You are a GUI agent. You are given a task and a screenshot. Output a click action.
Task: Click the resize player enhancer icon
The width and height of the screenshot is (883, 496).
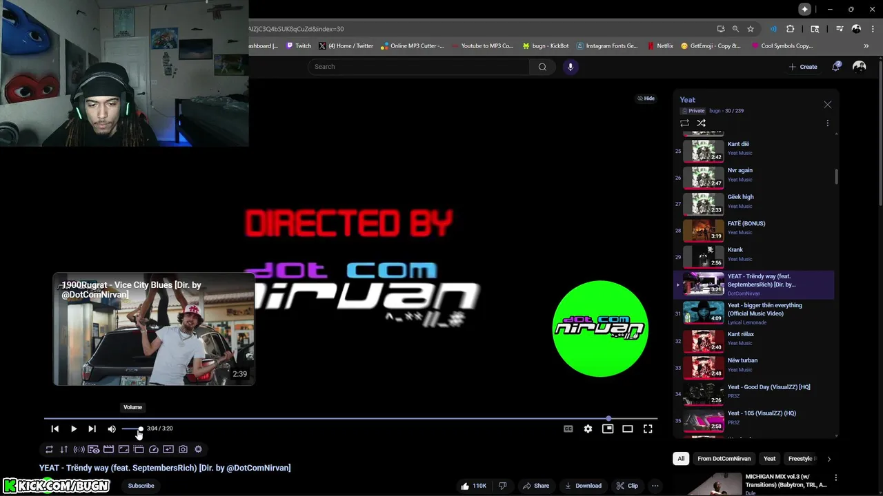click(x=123, y=449)
